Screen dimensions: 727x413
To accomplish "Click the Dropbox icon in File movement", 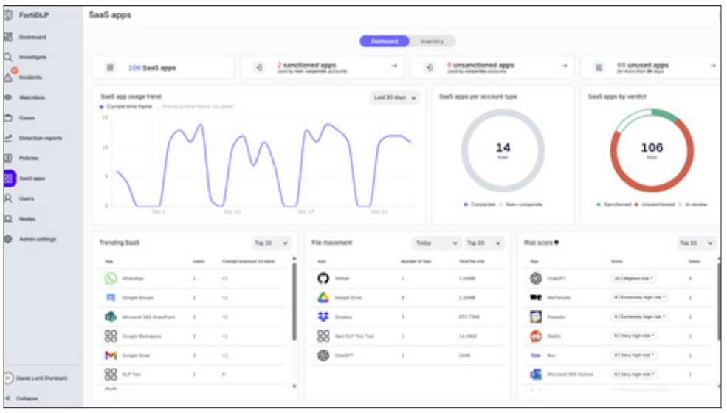I will click(x=323, y=316).
